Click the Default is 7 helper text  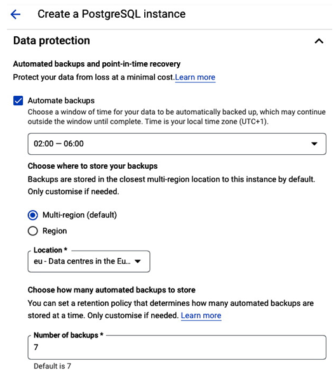52,366
